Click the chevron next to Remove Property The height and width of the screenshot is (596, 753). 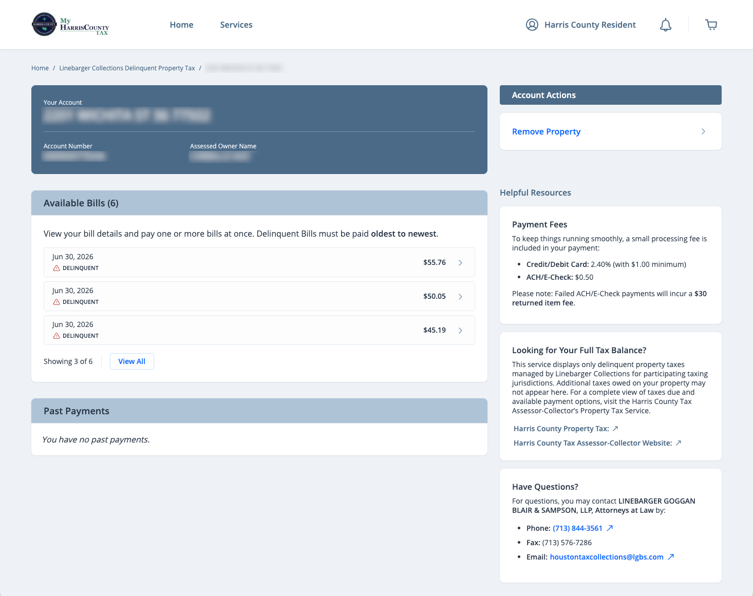703,131
